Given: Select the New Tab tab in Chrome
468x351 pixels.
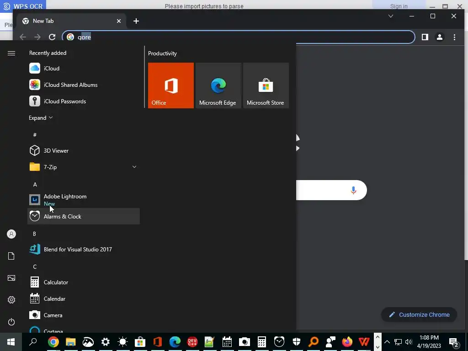Looking at the screenshot, I should pyautogui.click(x=72, y=21).
